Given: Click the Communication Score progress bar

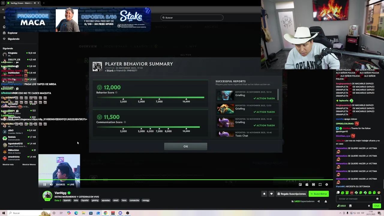Looking at the screenshot, I should pyautogui.click(x=148, y=127).
